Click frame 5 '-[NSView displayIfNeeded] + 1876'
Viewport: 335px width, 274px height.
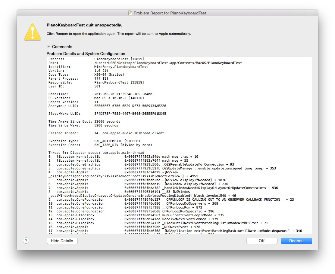pyautogui.click(x=194, y=180)
